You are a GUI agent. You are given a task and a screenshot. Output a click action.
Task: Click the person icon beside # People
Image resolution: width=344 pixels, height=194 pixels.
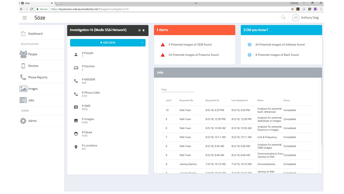click(x=76, y=55)
